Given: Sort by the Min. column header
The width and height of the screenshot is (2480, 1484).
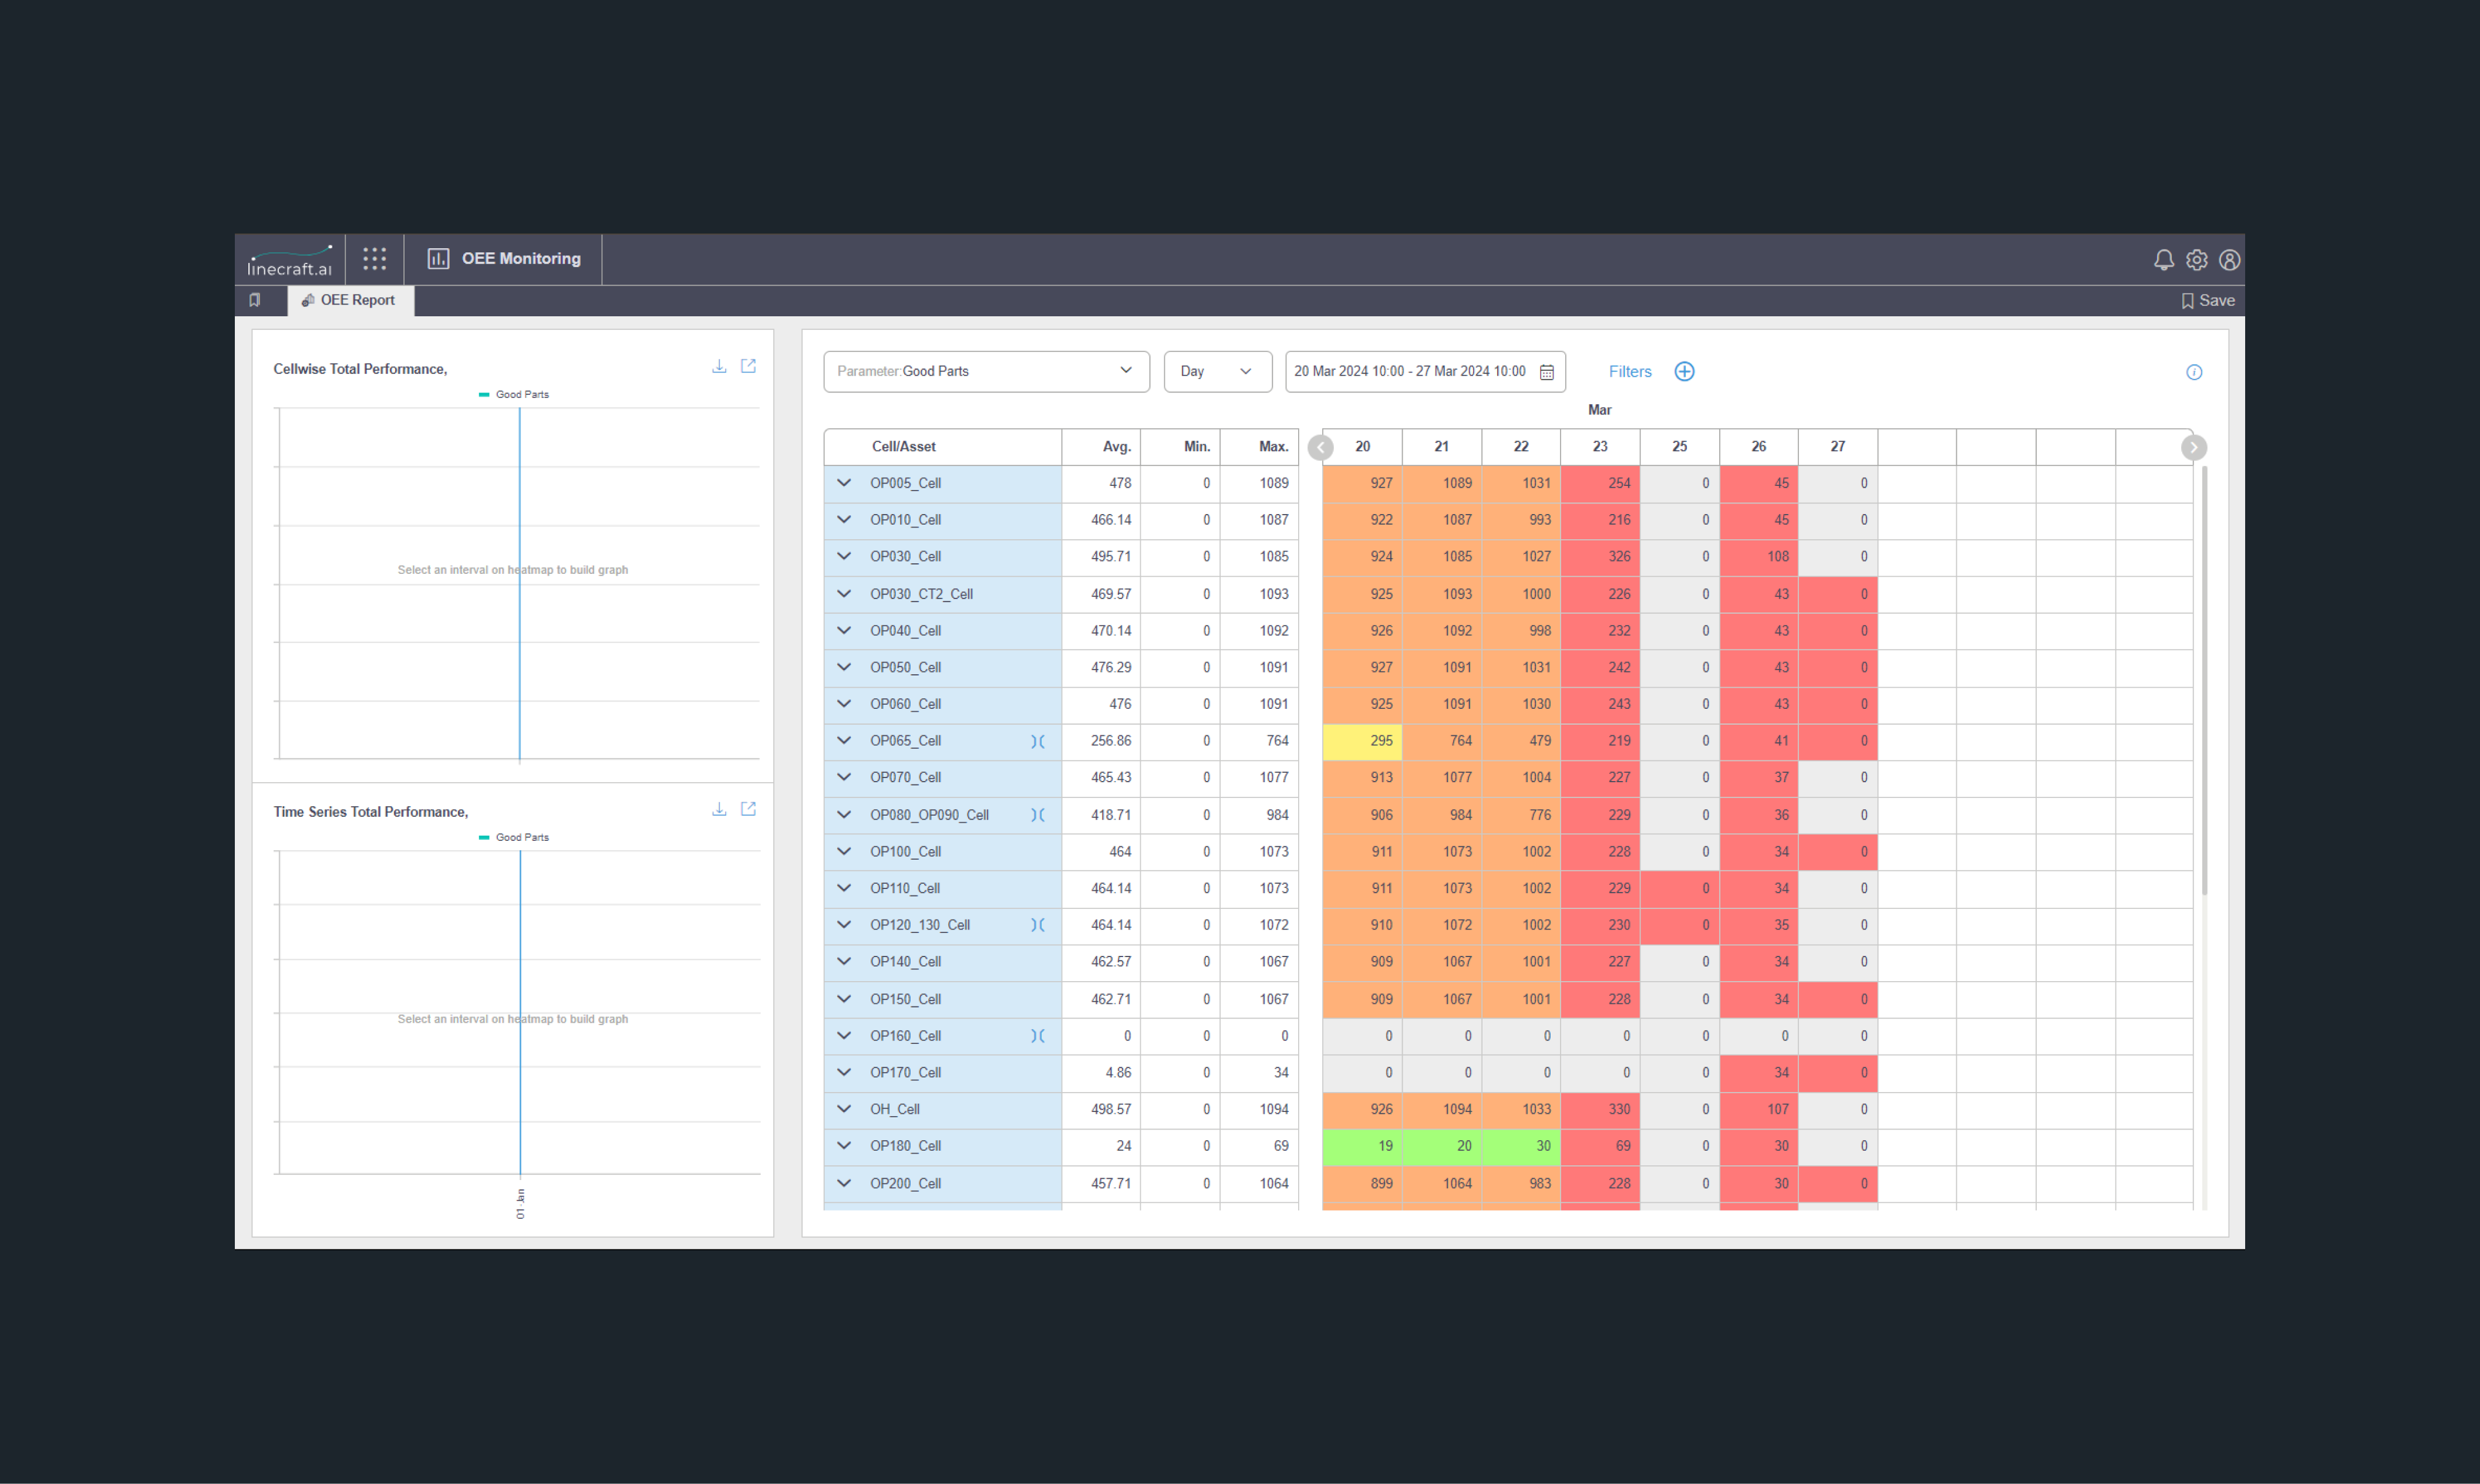Looking at the screenshot, I should 1181,447.
